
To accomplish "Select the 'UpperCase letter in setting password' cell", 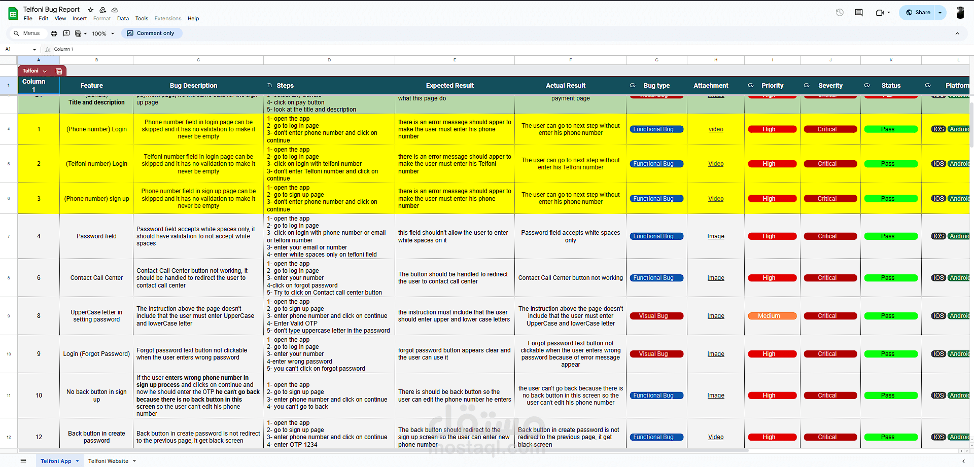I will [96, 316].
